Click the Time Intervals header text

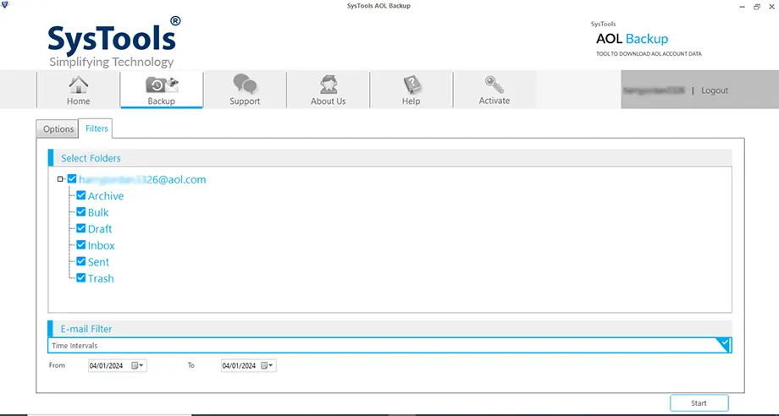pyautogui.click(x=75, y=346)
